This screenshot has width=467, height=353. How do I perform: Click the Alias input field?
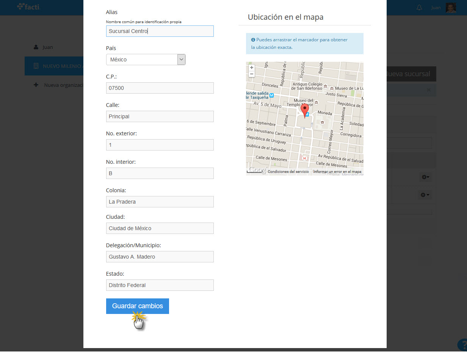point(160,31)
